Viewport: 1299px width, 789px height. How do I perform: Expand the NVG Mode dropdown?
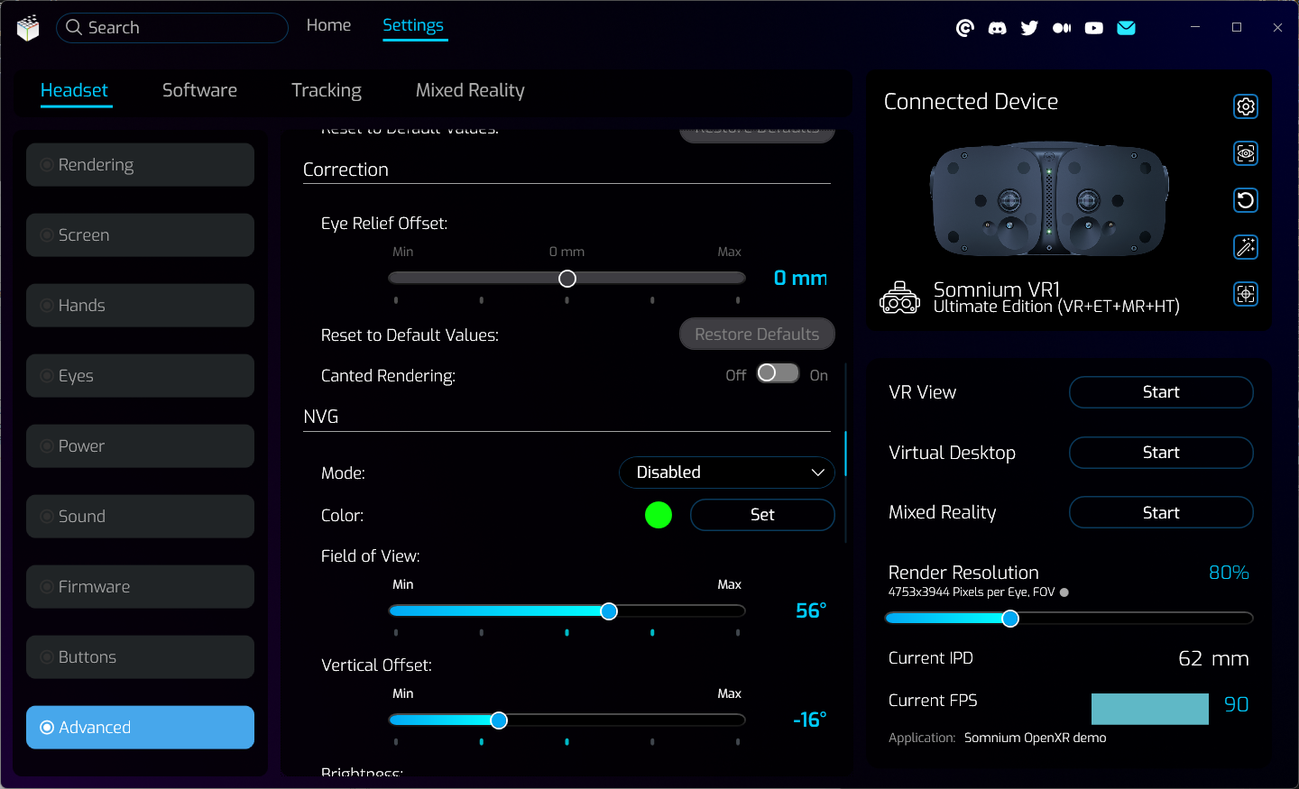click(x=726, y=472)
